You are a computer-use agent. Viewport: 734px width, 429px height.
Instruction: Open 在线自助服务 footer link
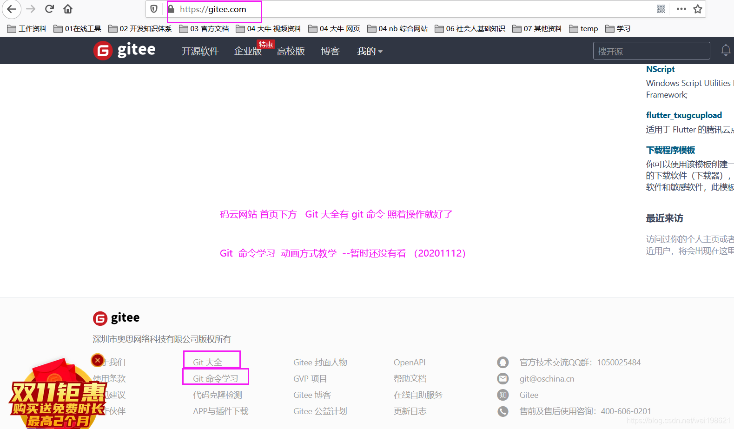418,395
